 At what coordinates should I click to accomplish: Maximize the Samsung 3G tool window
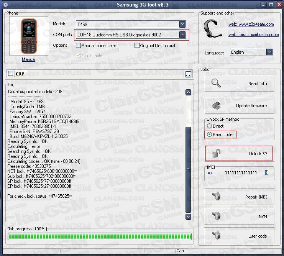271,5
